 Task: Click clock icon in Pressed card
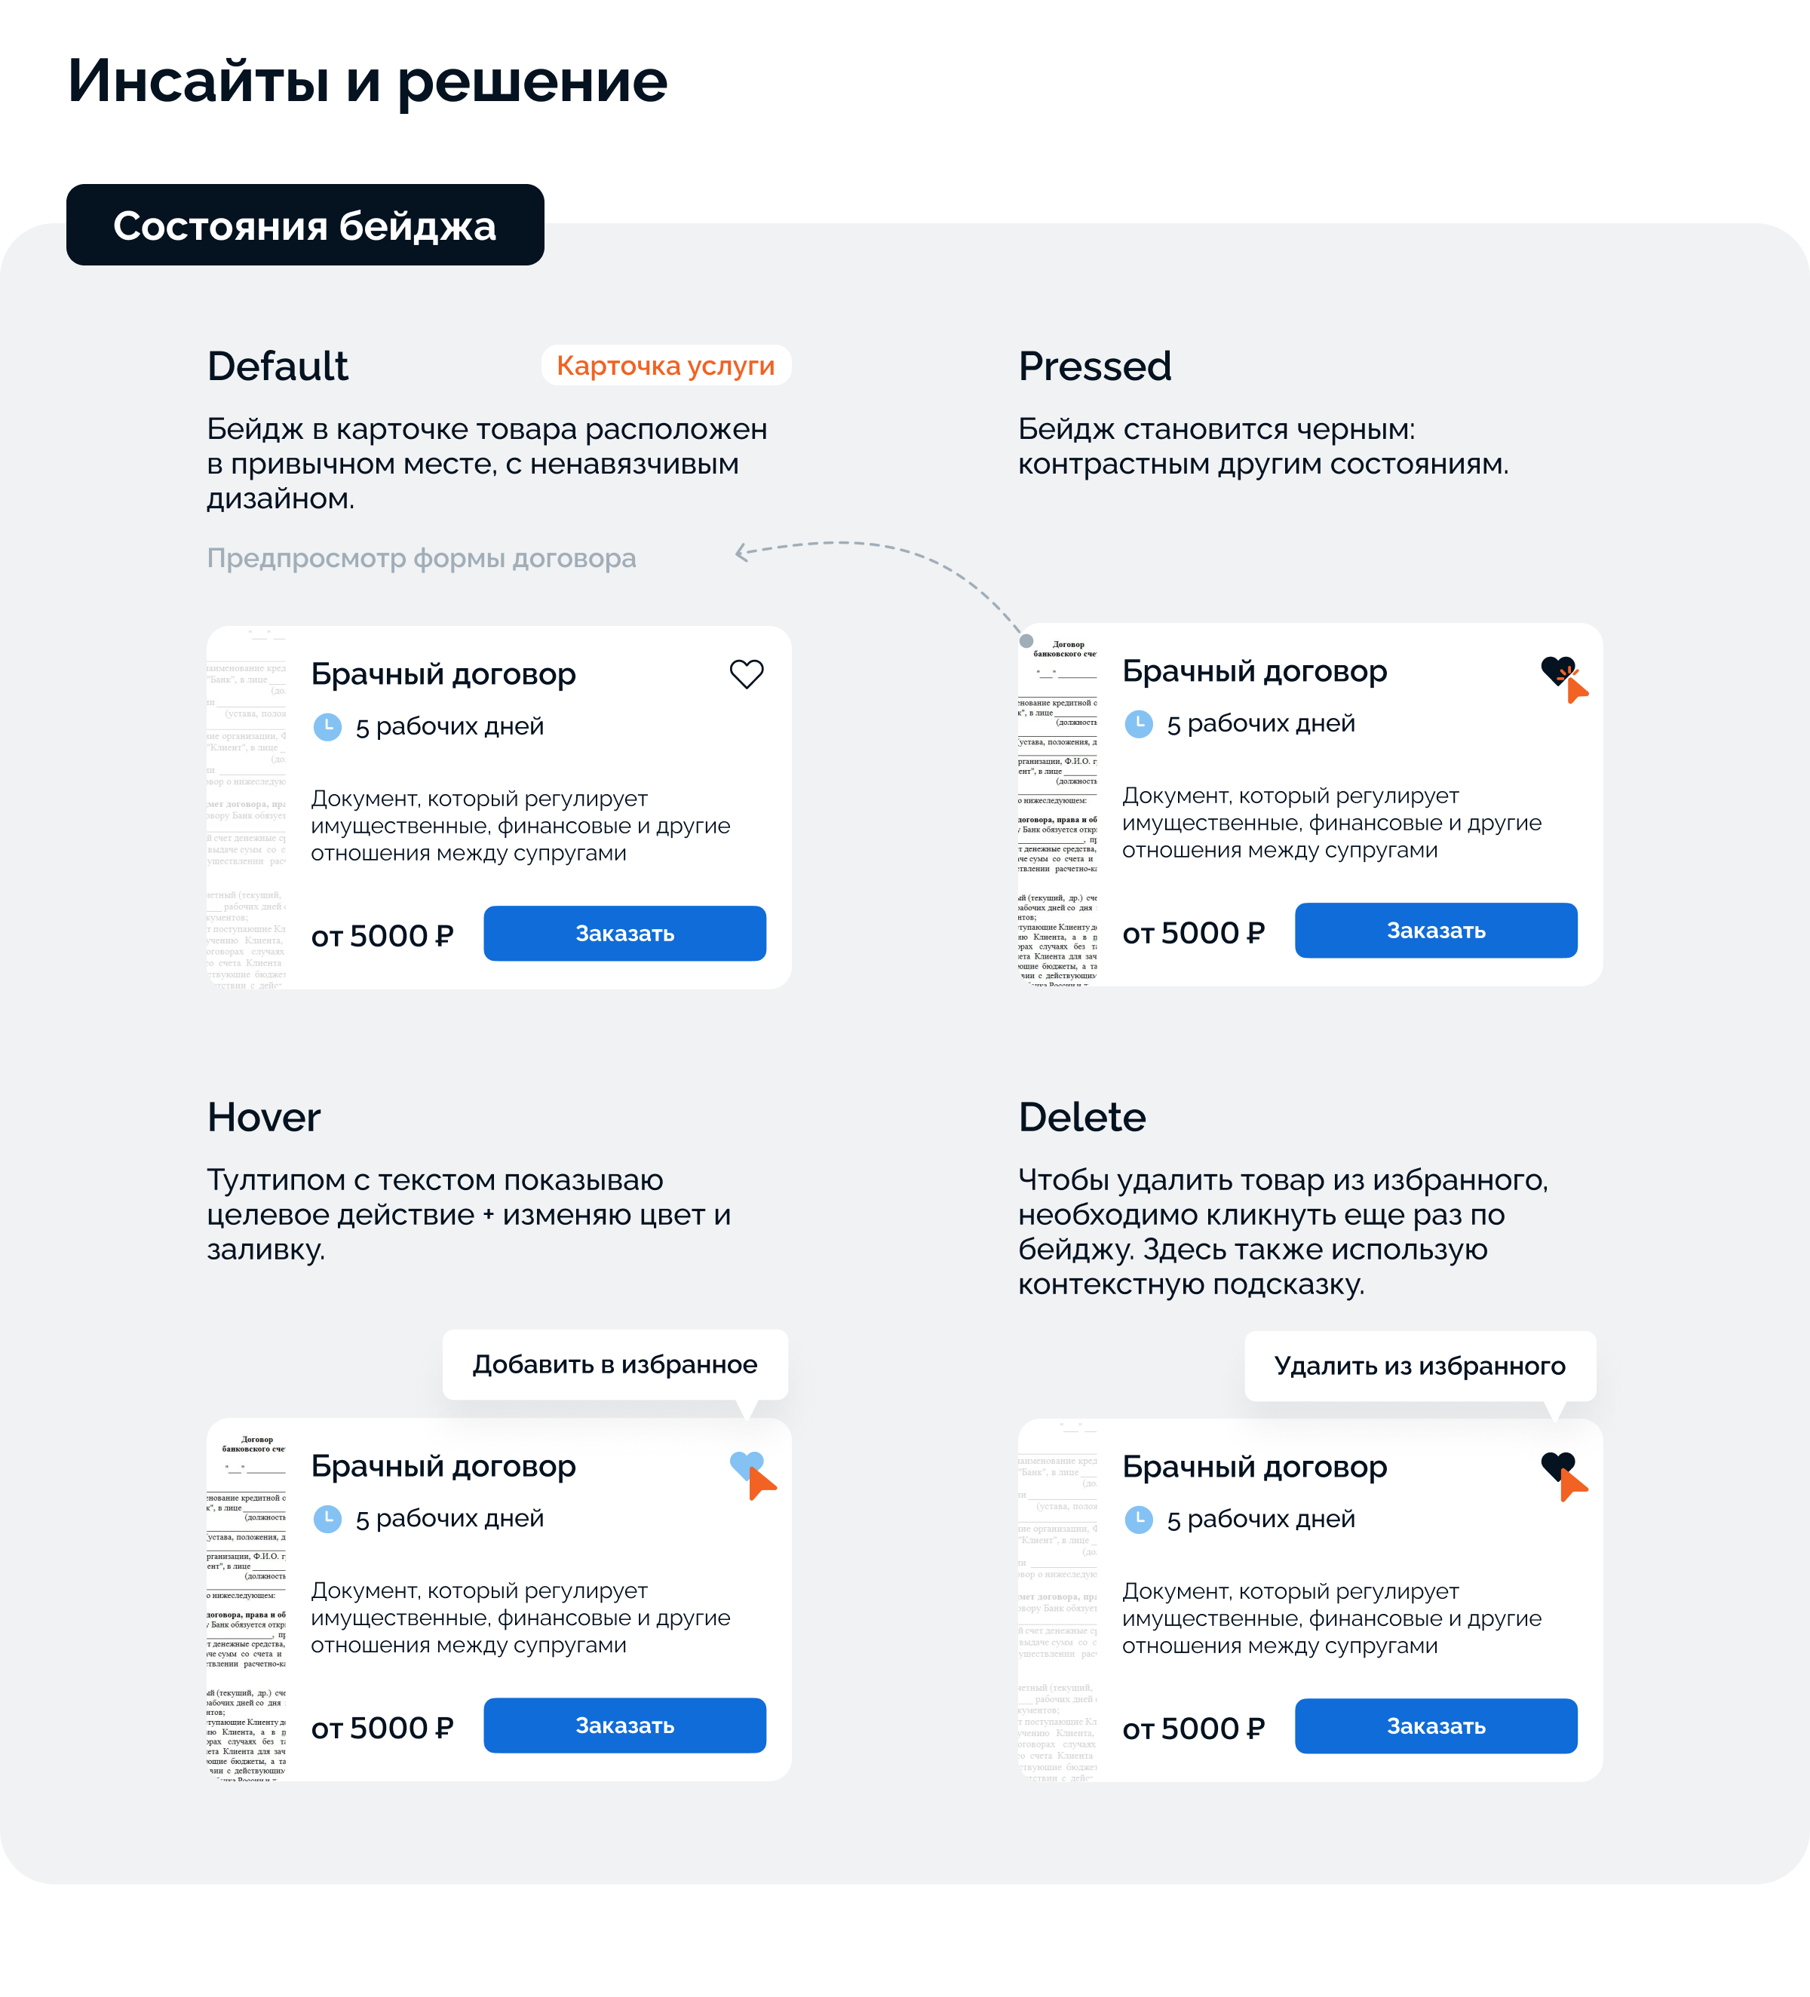click(1138, 724)
